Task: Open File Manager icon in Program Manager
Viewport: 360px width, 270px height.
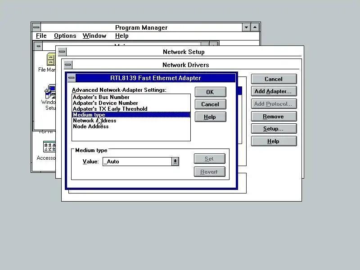Action: pos(51,59)
